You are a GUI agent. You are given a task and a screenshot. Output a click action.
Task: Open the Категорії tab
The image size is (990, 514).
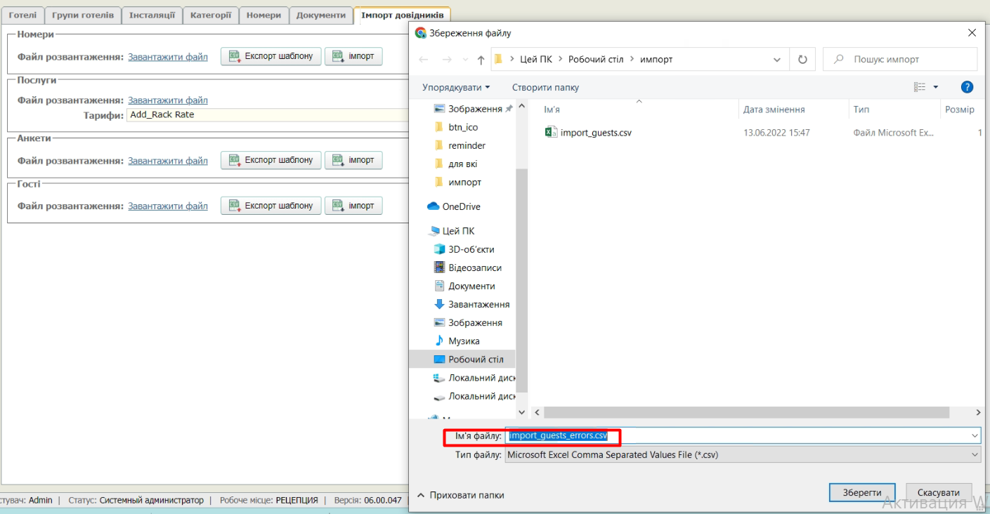point(211,15)
